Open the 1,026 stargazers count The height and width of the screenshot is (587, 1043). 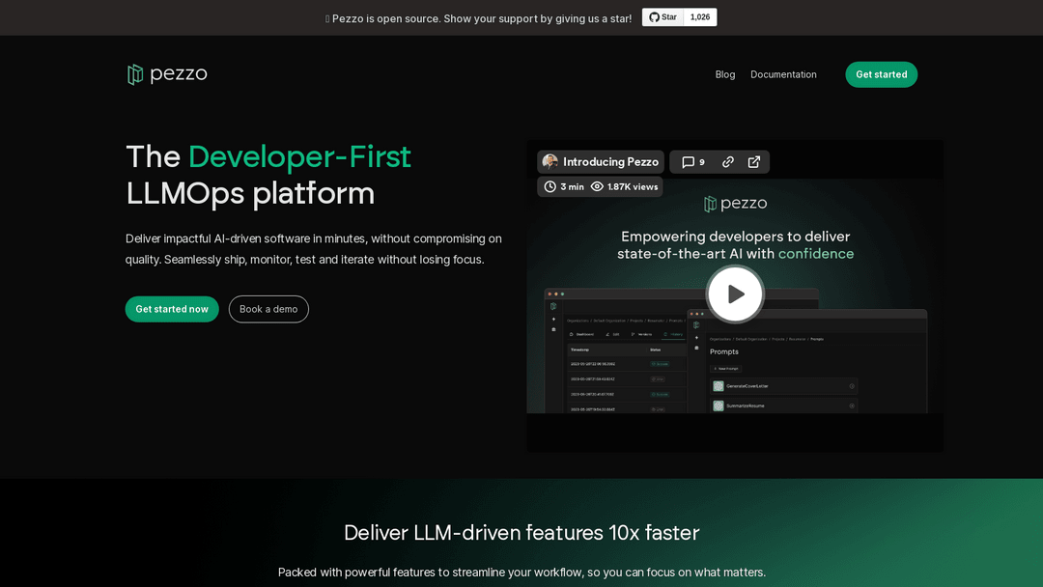point(700,17)
